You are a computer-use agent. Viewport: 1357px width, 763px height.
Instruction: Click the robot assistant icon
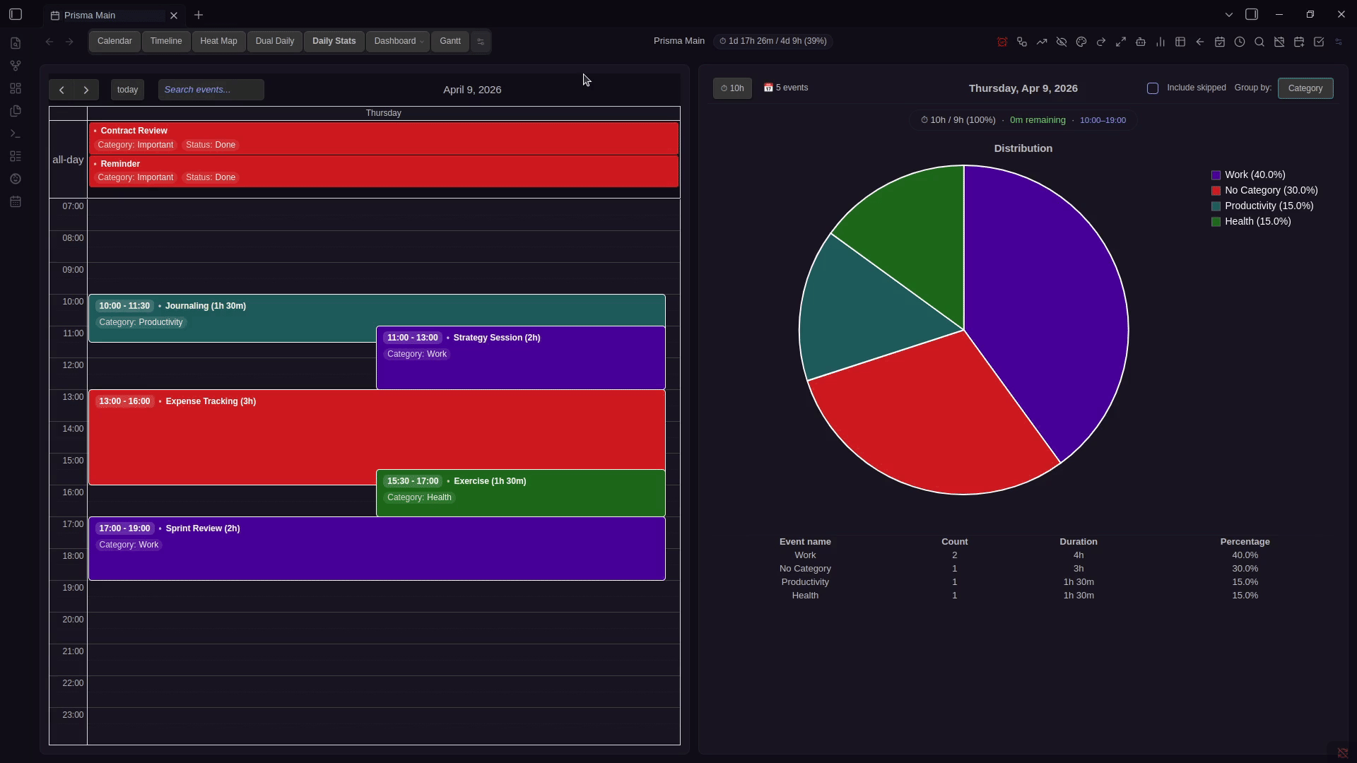pyautogui.click(x=1140, y=42)
